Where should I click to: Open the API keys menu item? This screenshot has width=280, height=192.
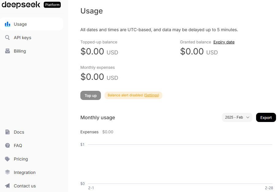tap(22, 38)
